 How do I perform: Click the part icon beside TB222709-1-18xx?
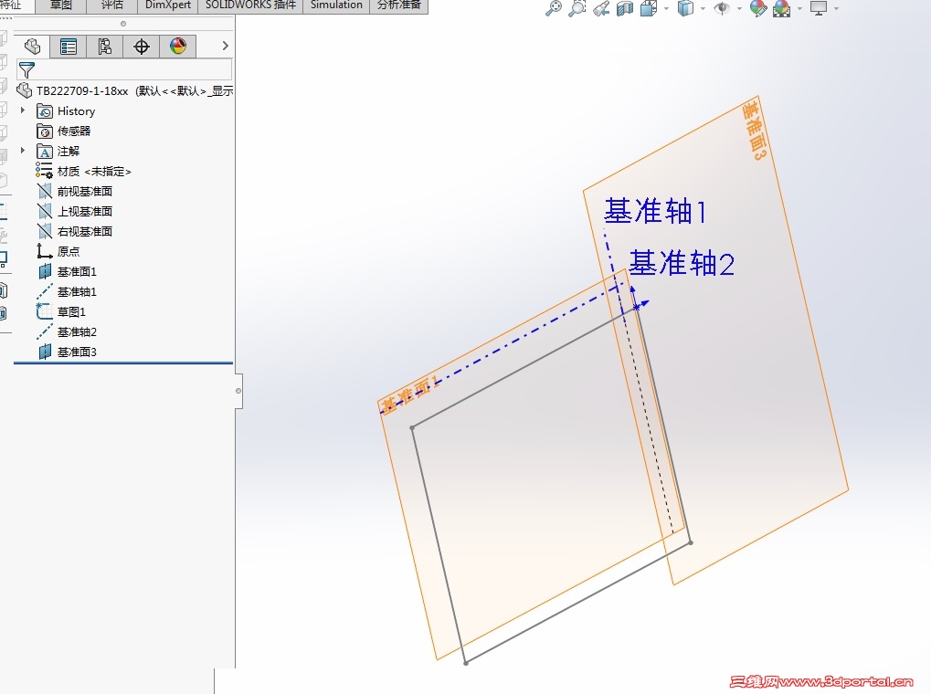pos(25,90)
